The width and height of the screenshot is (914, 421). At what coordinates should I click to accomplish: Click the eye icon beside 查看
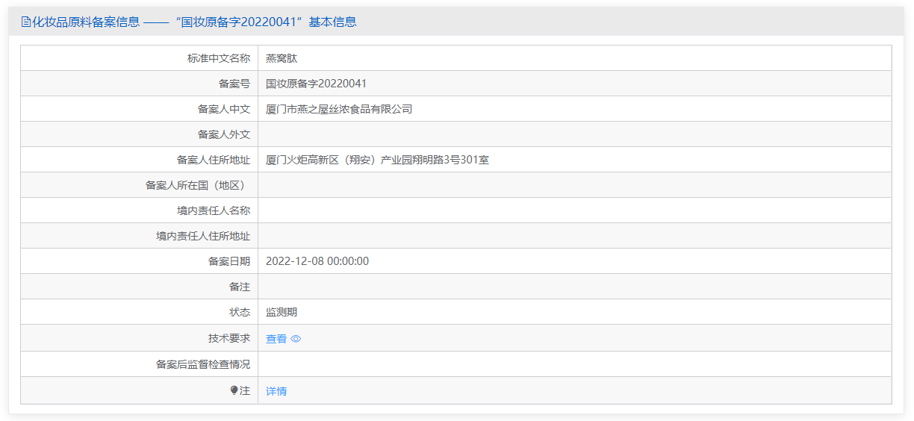296,339
